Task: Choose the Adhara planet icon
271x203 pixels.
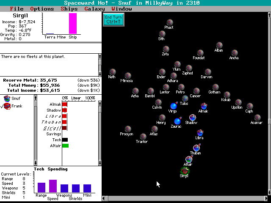Action: [x=174, y=76]
